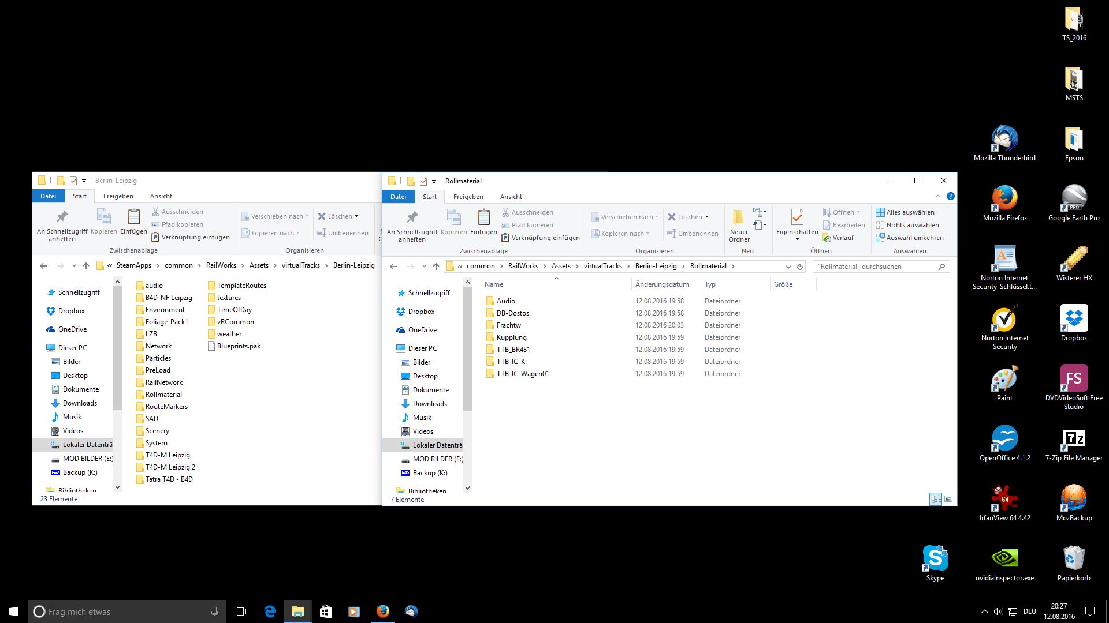Click Einfügen clipboard icon in Rollmaterial window

(483, 218)
